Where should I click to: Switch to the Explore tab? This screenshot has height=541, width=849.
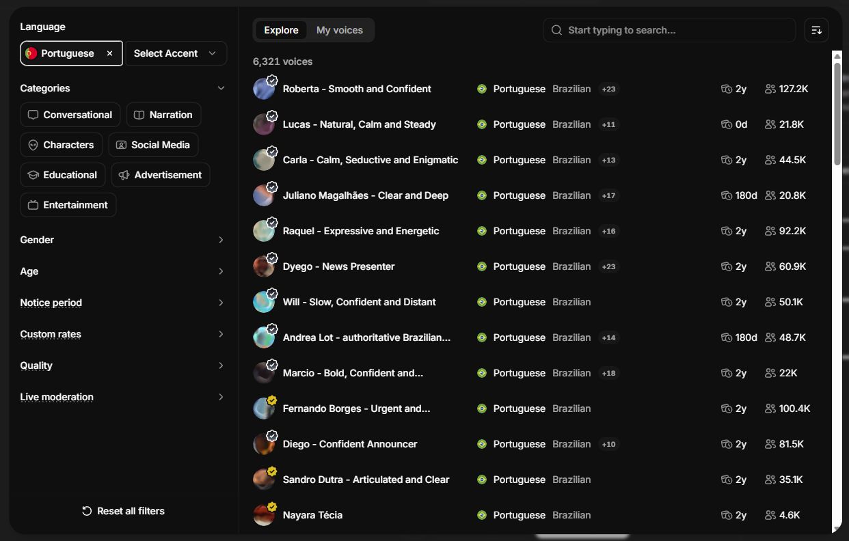[281, 30]
